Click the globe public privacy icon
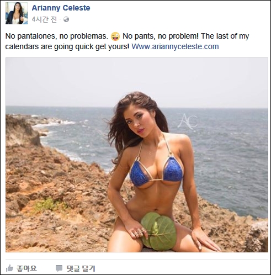The height and width of the screenshot is (275, 271). tap(66, 19)
